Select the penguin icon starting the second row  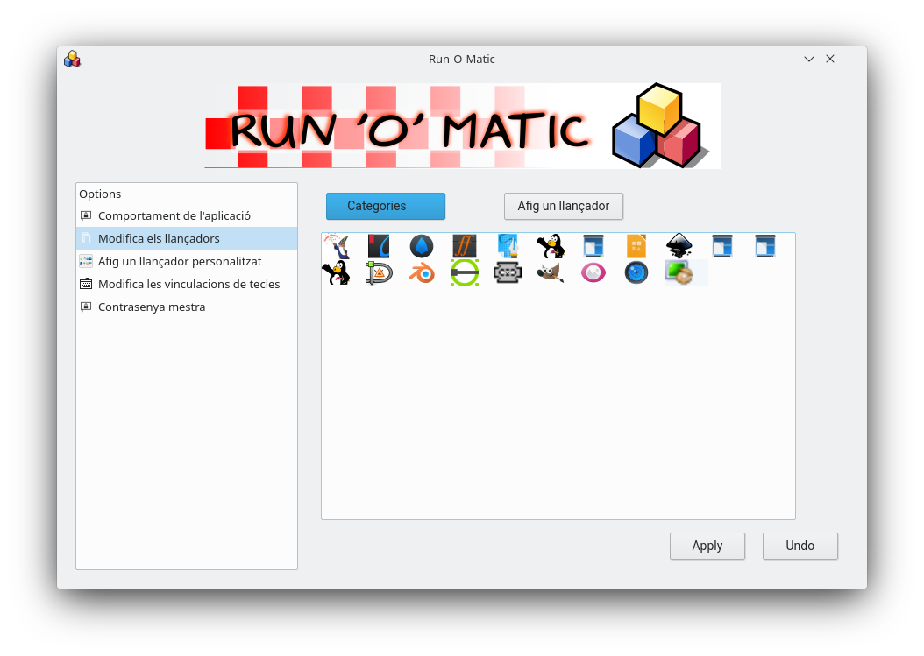[337, 272]
